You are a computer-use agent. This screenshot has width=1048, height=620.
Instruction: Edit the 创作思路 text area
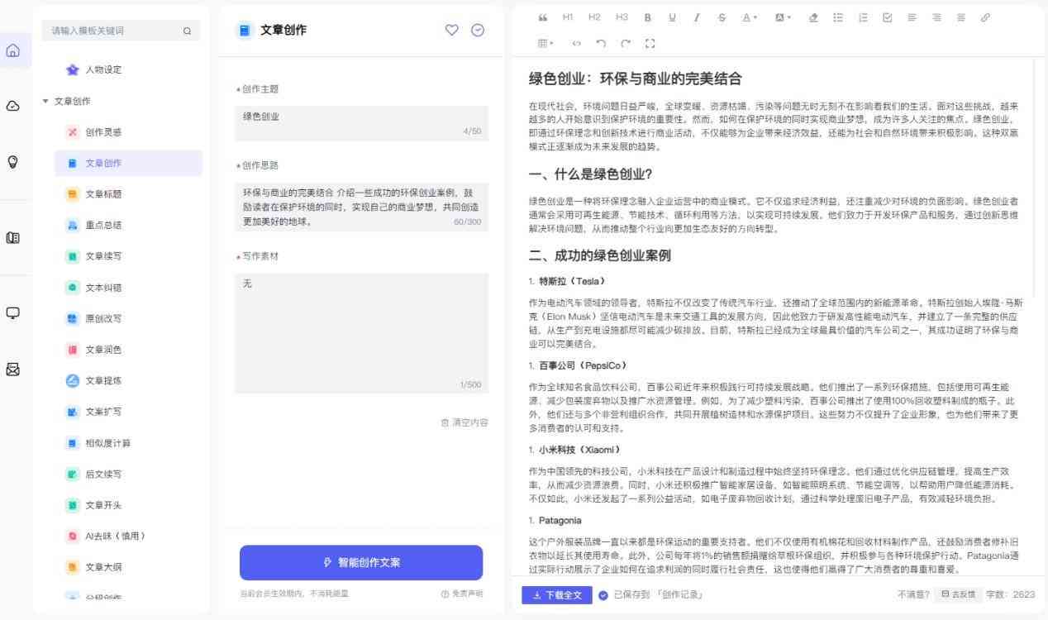click(x=361, y=207)
